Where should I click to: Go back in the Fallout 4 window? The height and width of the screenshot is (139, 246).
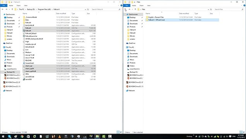3,9
